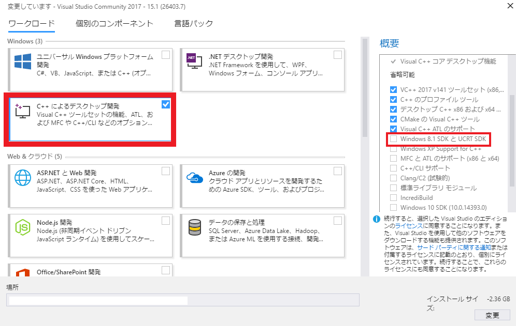Enable the Azure の開発 workload checkbox
The width and height of the screenshot is (516, 326).
pyautogui.click(x=338, y=171)
